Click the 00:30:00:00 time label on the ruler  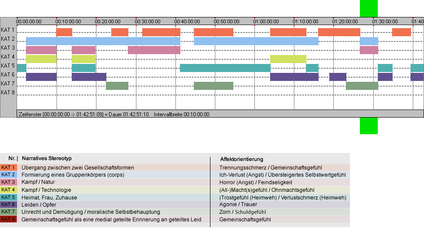(x=148, y=21)
